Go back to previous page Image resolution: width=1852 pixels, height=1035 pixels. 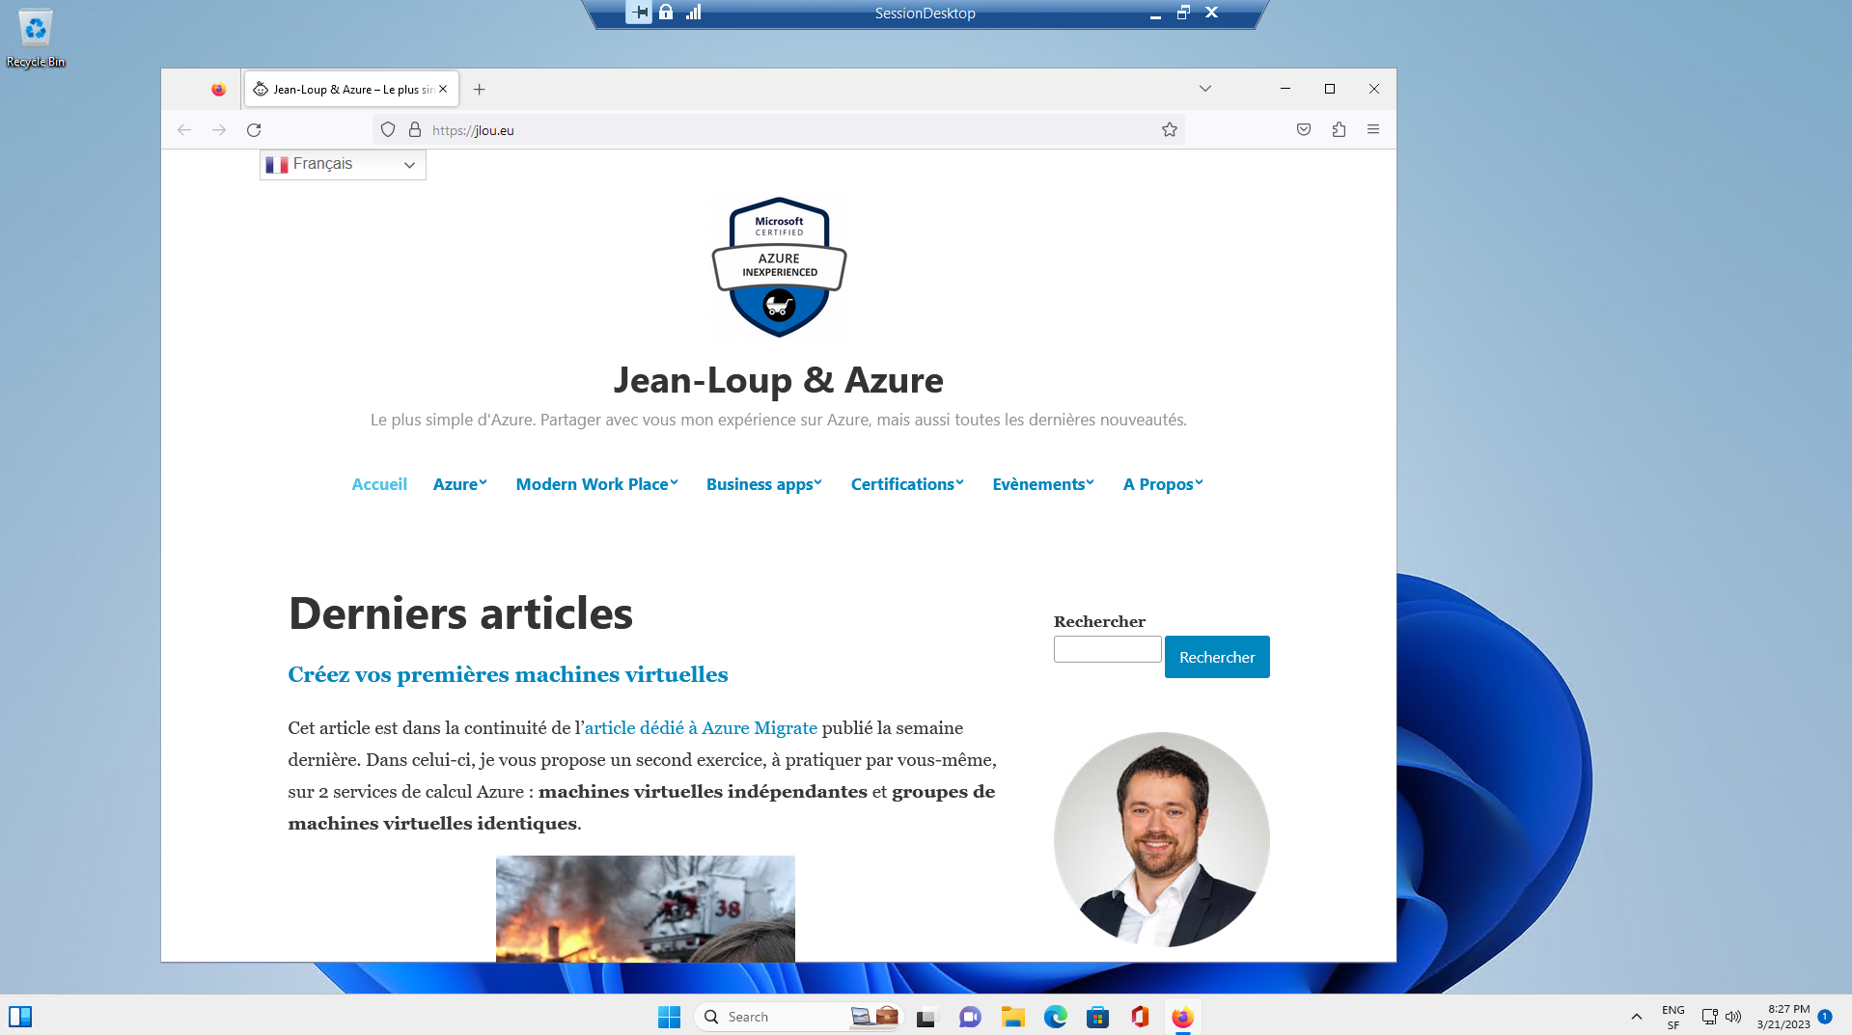184,129
